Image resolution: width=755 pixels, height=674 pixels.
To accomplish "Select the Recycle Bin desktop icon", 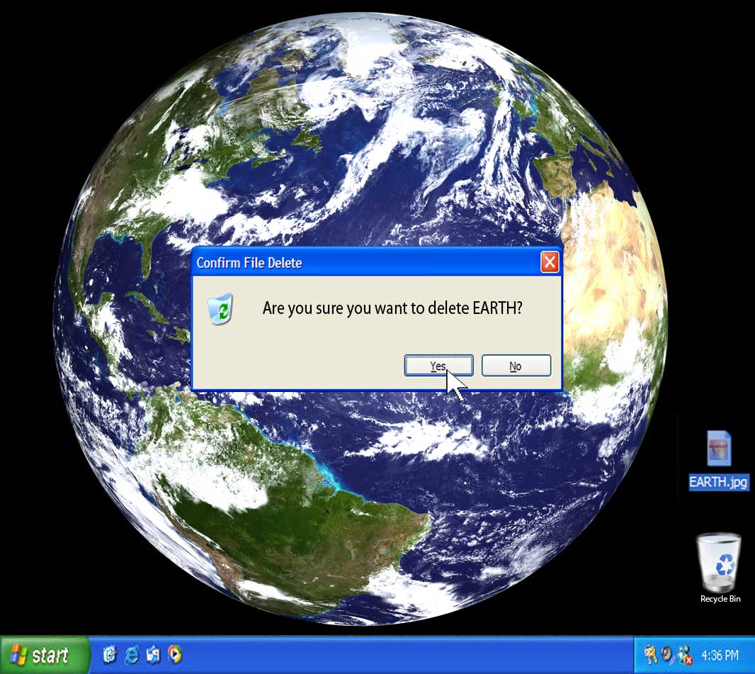I will (x=719, y=561).
